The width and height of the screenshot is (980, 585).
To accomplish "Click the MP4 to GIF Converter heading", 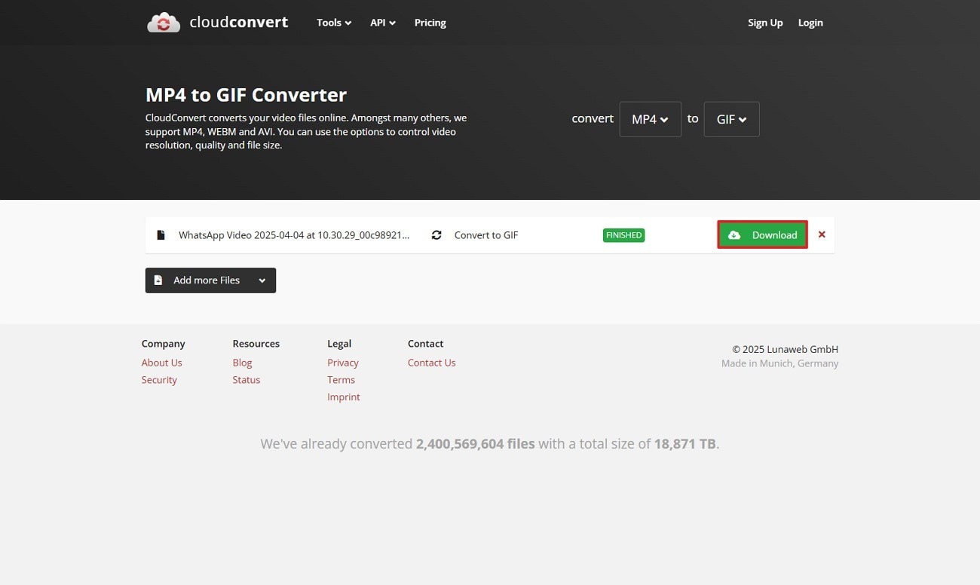I will [x=247, y=95].
